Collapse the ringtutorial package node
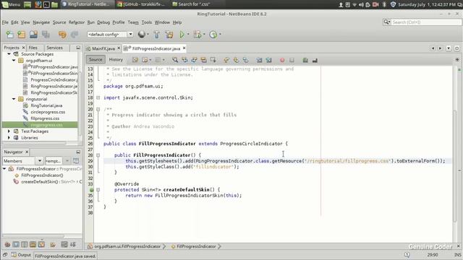The height and width of the screenshot is (260, 463). 14,99
